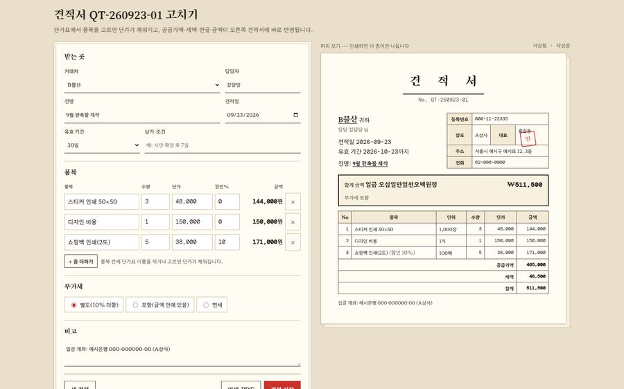This screenshot has width=624, height=389.
Task: Edit unit price 150,000 field
Action: (192, 221)
